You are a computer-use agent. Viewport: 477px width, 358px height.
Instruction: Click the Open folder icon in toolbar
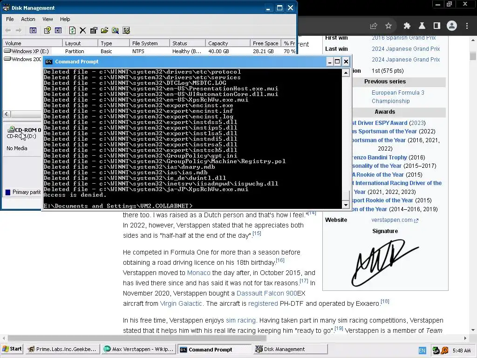tap(104, 30)
